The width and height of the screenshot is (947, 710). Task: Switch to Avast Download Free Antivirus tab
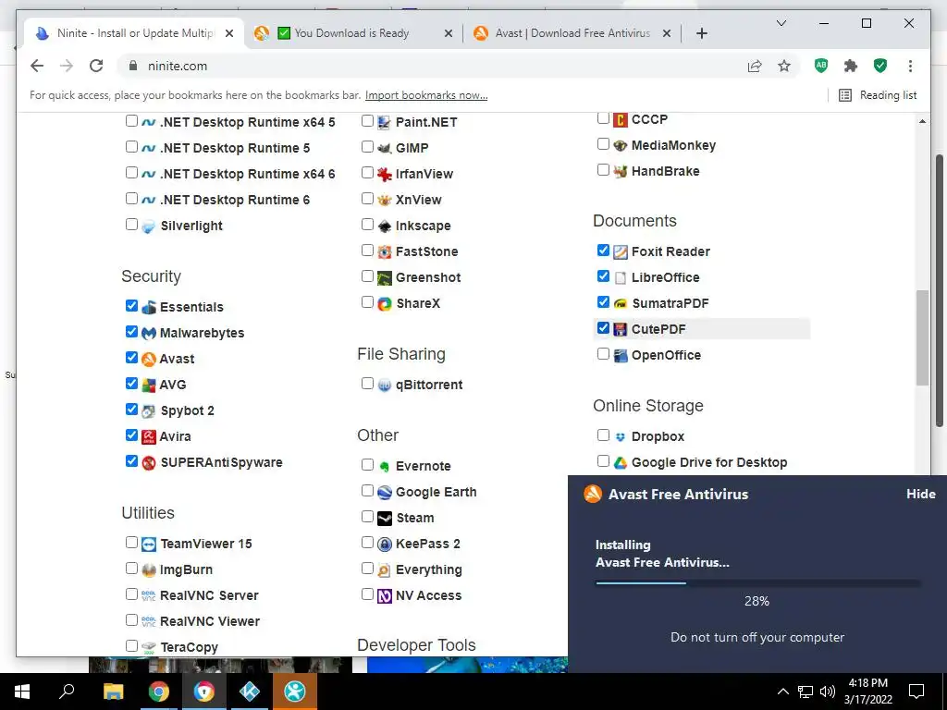tap(572, 33)
